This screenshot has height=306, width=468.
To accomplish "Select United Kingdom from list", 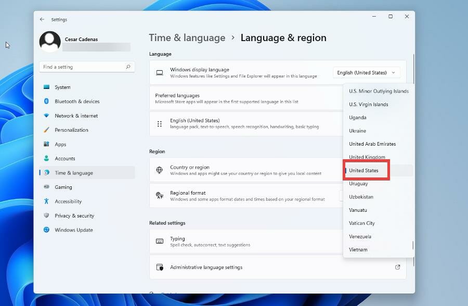I will coord(379,157).
